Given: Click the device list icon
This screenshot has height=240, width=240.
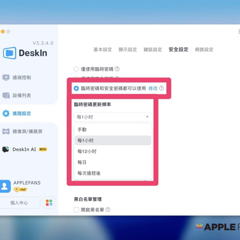Looking at the screenshot, I should 6,95.
